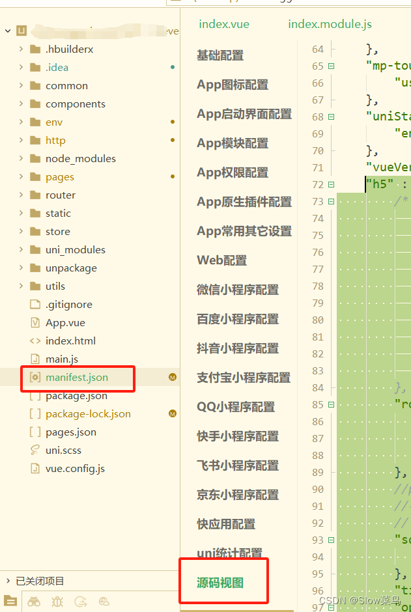Click the App.vue file icon
Image resolution: width=411 pixels, height=612 pixels.
[x=35, y=322]
